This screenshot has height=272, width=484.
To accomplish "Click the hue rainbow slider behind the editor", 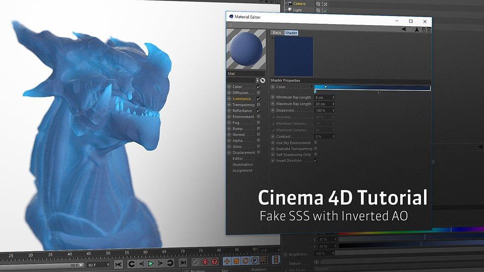I will [x=411, y=231].
